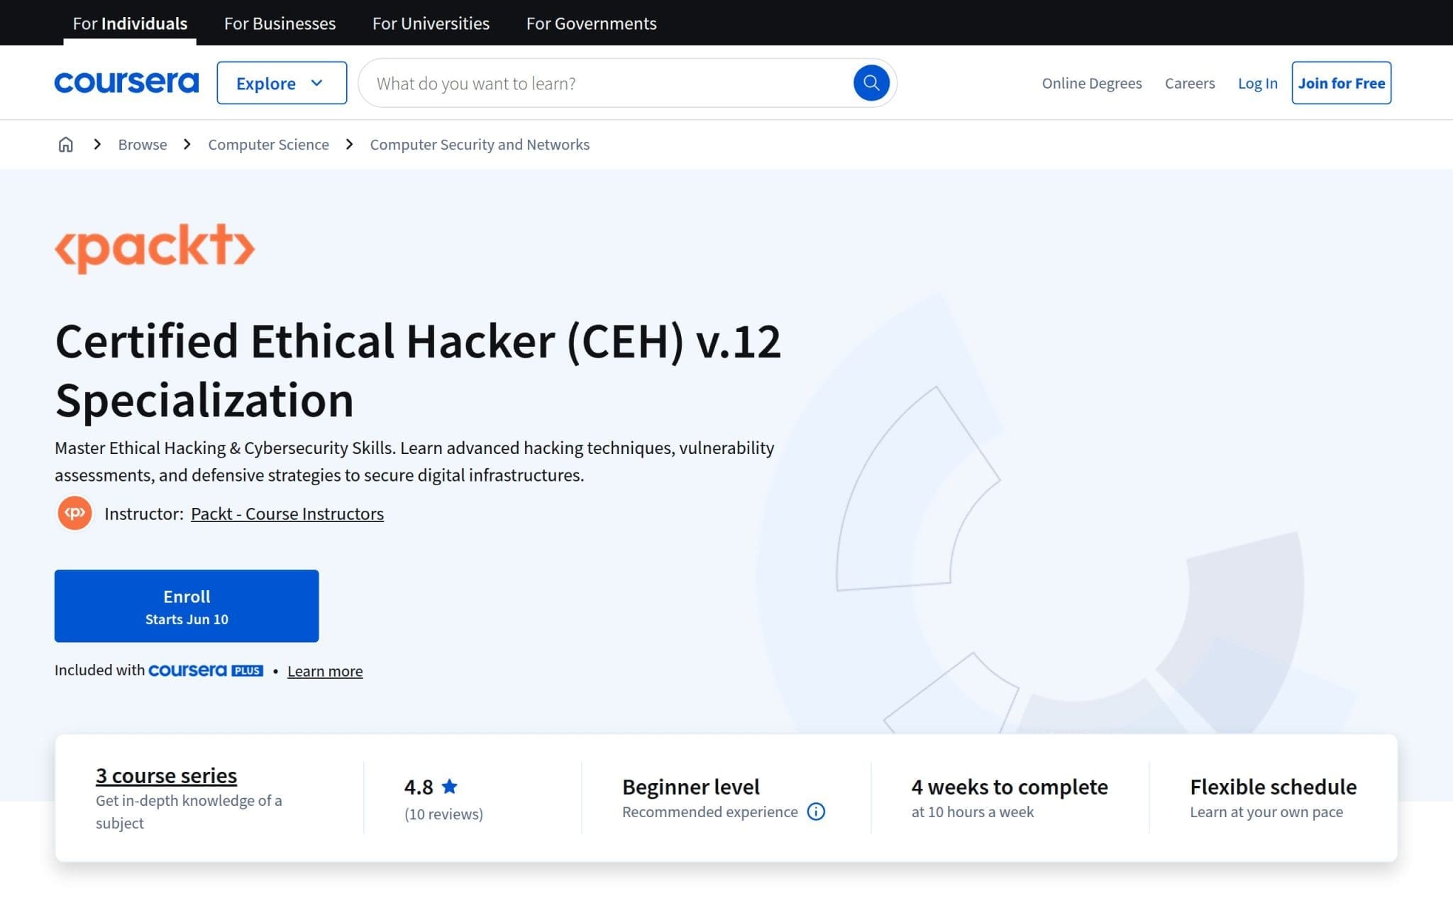
Task: Open Packt - Course Instructors link
Action: [287, 514]
